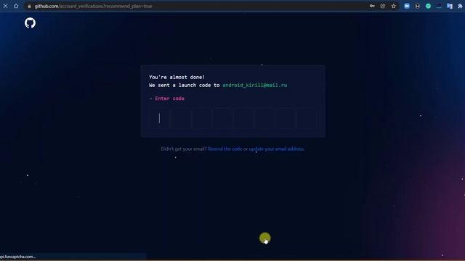Update your email address link
Image resolution: width=465 pixels, height=261 pixels.
276,149
